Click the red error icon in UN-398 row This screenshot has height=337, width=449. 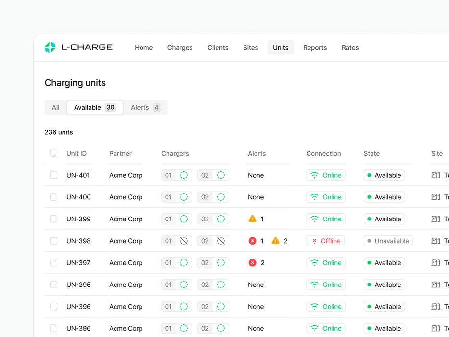252,241
